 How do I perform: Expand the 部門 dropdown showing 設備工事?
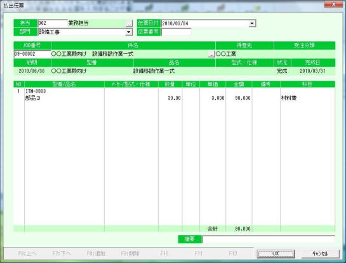click(129, 32)
